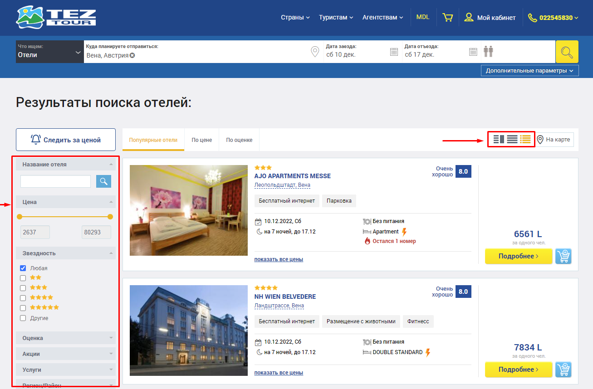Tick the two-star rating checkbox

(23, 278)
